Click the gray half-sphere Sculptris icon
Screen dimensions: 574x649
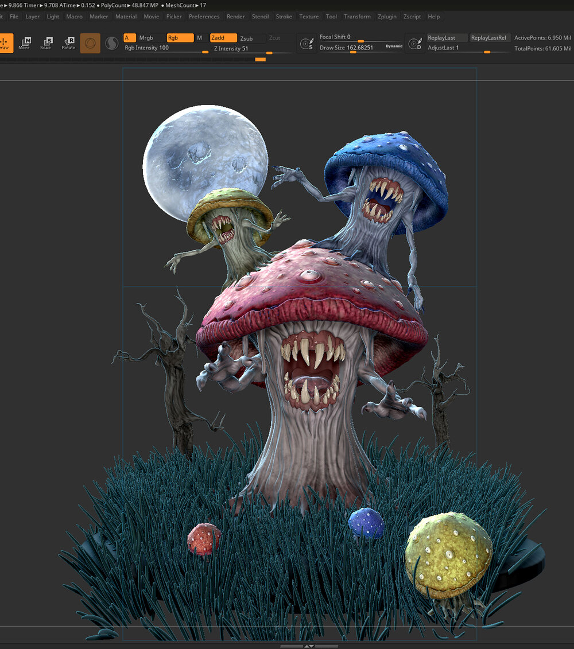pyautogui.click(x=112, y=43)
